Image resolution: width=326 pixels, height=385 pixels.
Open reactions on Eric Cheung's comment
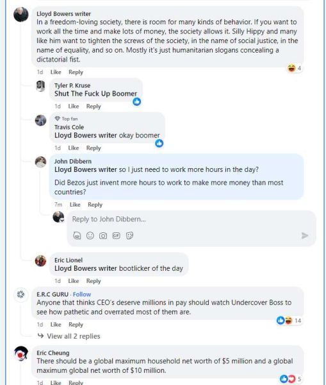pyautogui.click(x=290, y=379)
